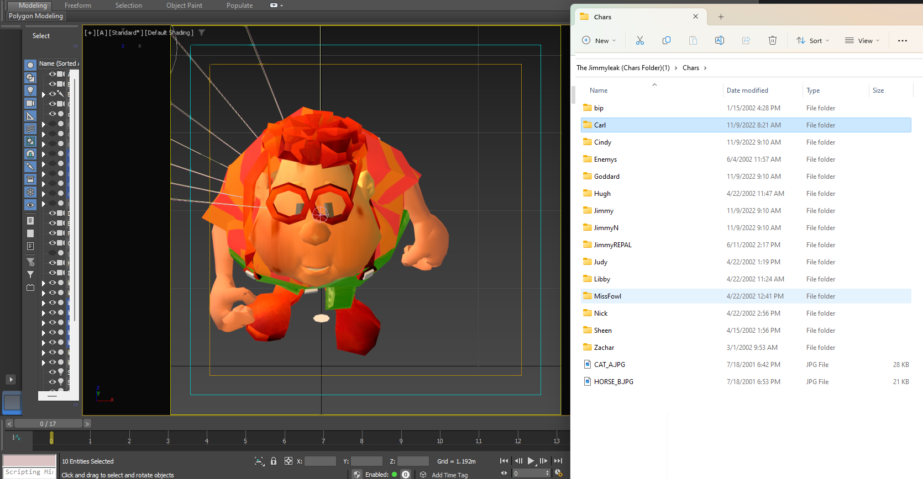
Task: Switch to the Freeform ribbon tab
Action: click(x=78, y=6)
